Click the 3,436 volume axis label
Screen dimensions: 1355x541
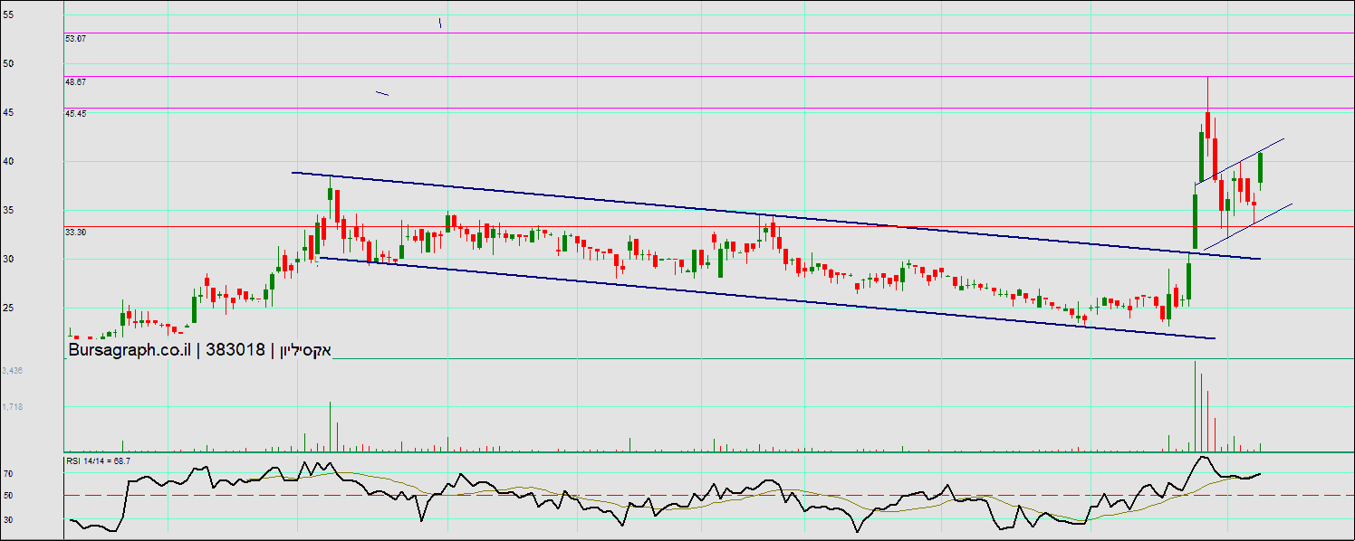13,371
